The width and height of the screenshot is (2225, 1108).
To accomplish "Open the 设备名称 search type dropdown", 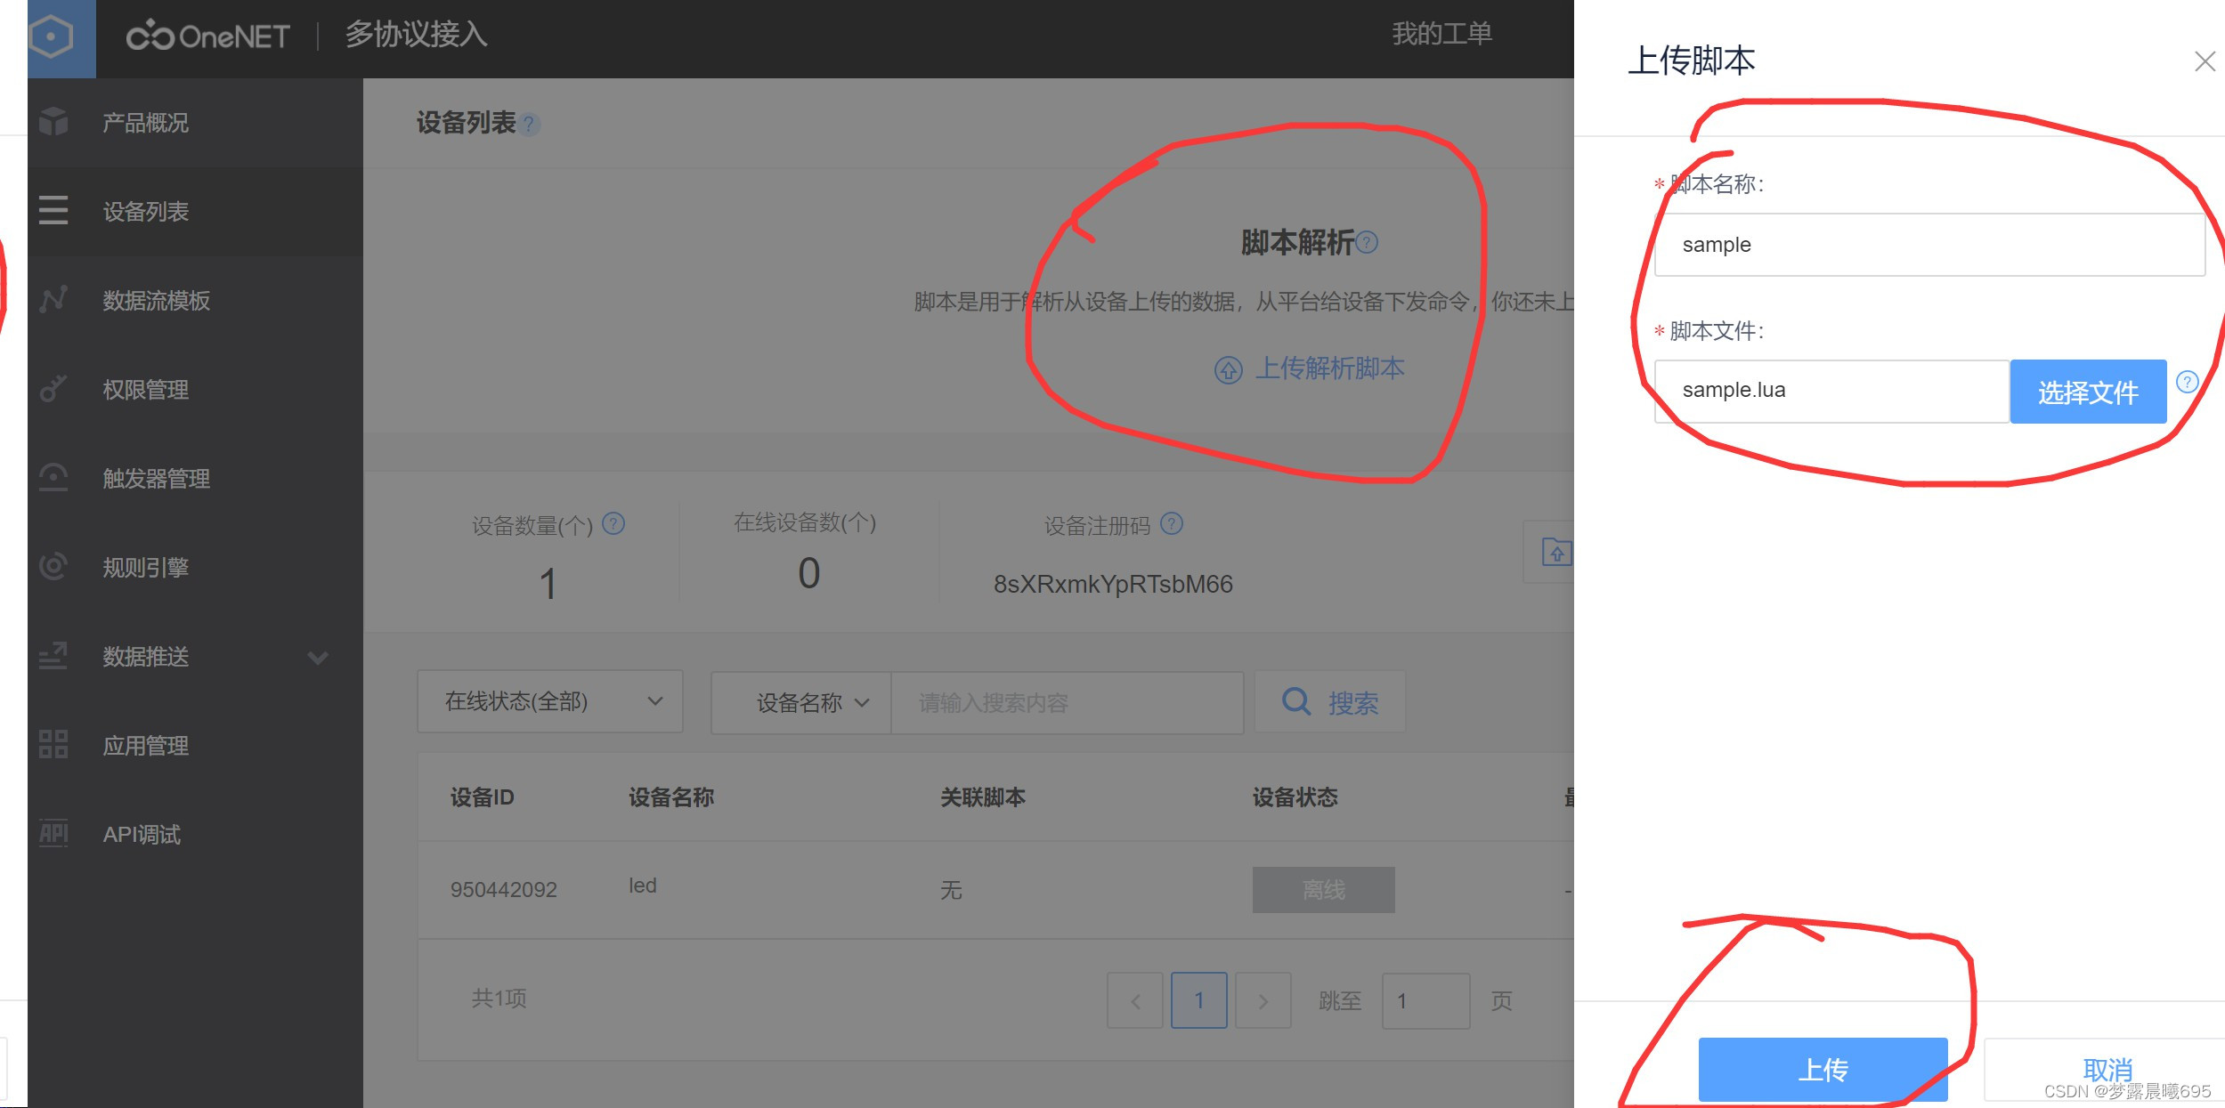I will point(800,703).
